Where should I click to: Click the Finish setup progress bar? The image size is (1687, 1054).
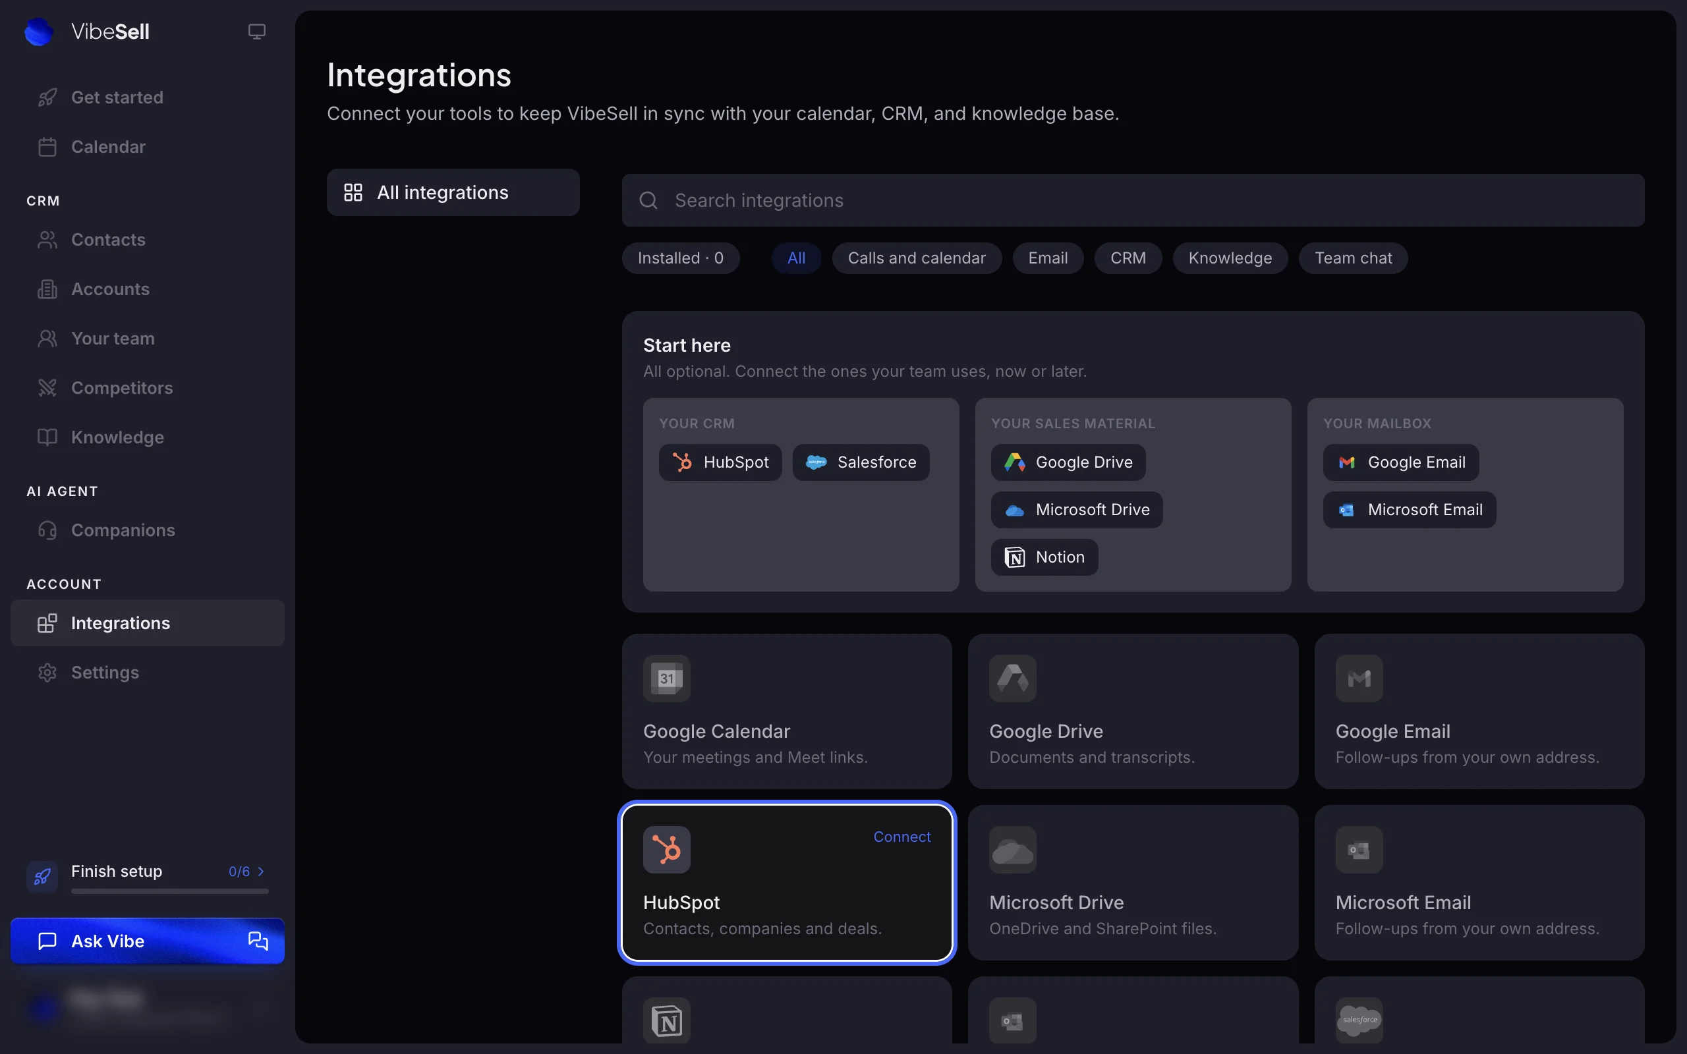[x=169, y=891]
